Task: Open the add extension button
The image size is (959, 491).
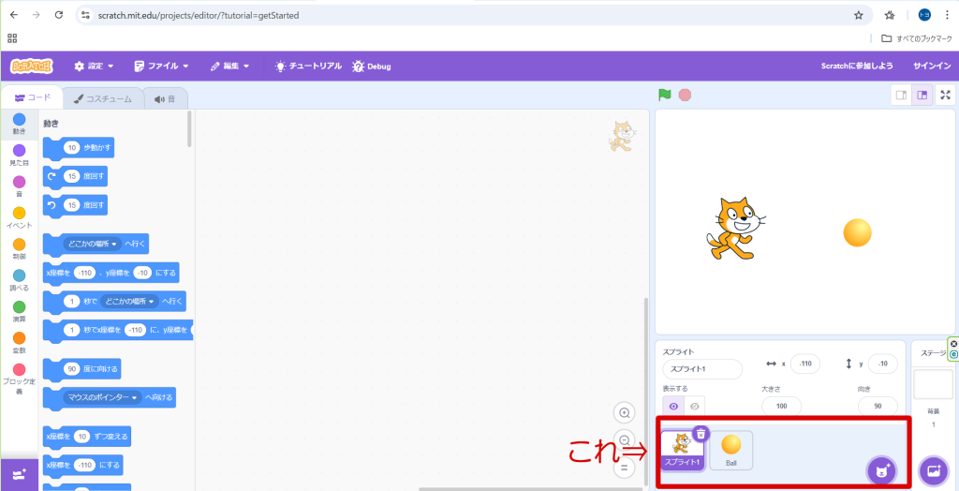Action: [19, 474]
